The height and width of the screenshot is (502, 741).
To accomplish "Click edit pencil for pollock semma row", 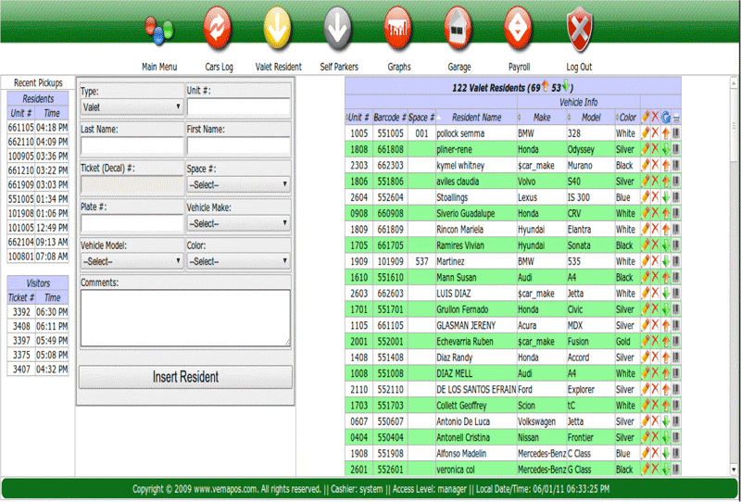I will [x=646, y=133].
